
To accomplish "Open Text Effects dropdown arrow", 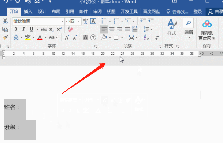I will pos(21,38).
